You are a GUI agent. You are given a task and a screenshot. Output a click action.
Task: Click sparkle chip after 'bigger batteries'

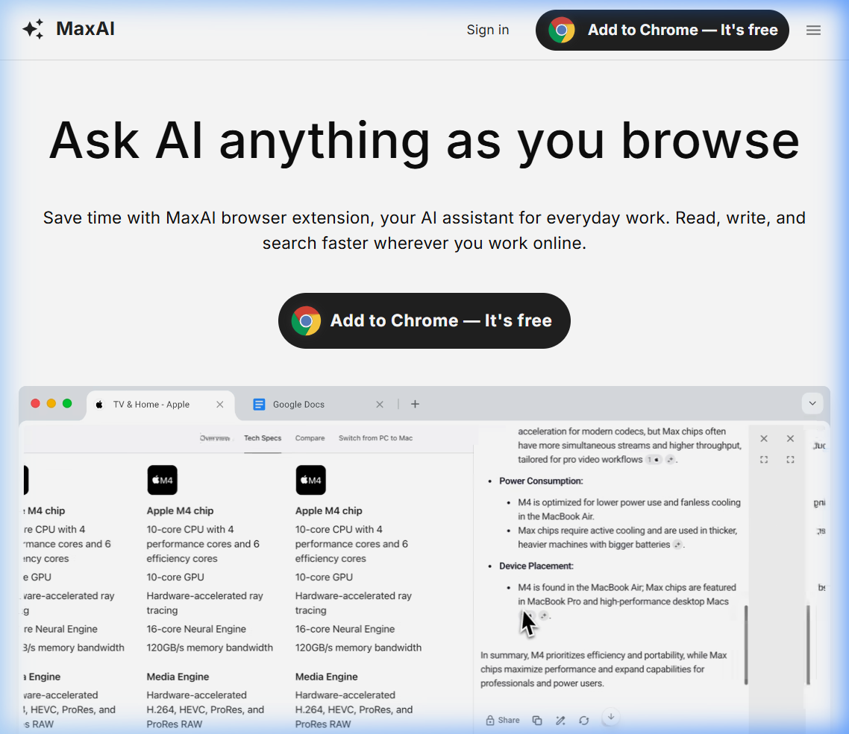(677, 545)
